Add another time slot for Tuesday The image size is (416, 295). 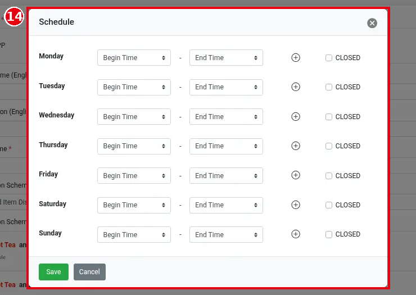pyautogui.click(x=296, y=87)
